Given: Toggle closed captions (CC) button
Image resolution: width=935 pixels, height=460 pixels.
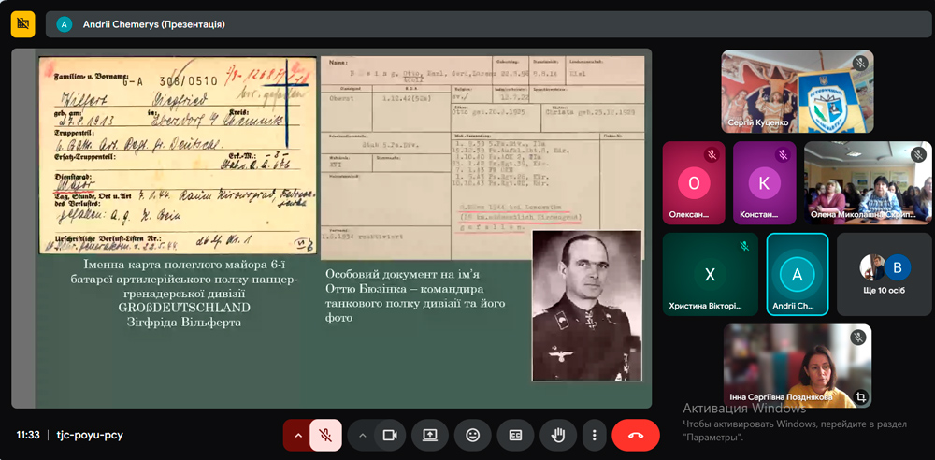Looking at the screenshot, I should pyautogui.click(x=515, y=435).
